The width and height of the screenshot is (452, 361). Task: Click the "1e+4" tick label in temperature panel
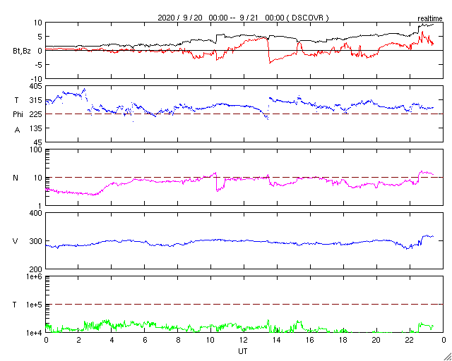pos(35,333)
